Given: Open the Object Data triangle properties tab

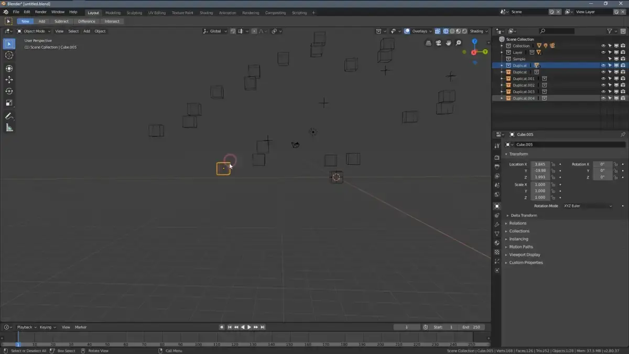Looking at the screenshot, I should coord(497,234).
